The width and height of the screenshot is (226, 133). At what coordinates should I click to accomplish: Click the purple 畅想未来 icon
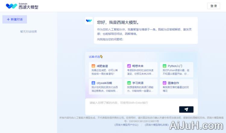point(129,66)
